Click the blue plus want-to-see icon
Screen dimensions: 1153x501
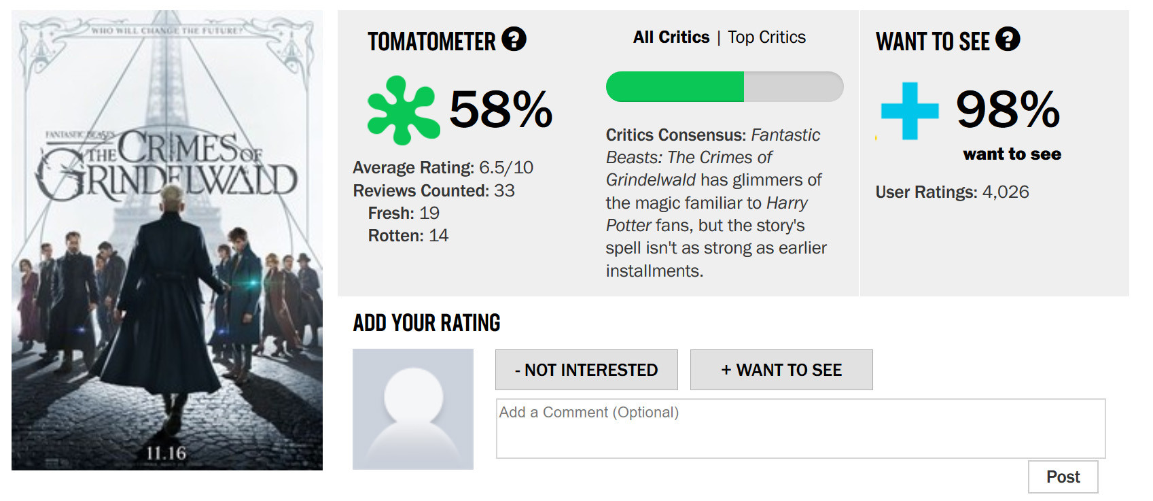[x=909, y=111]
